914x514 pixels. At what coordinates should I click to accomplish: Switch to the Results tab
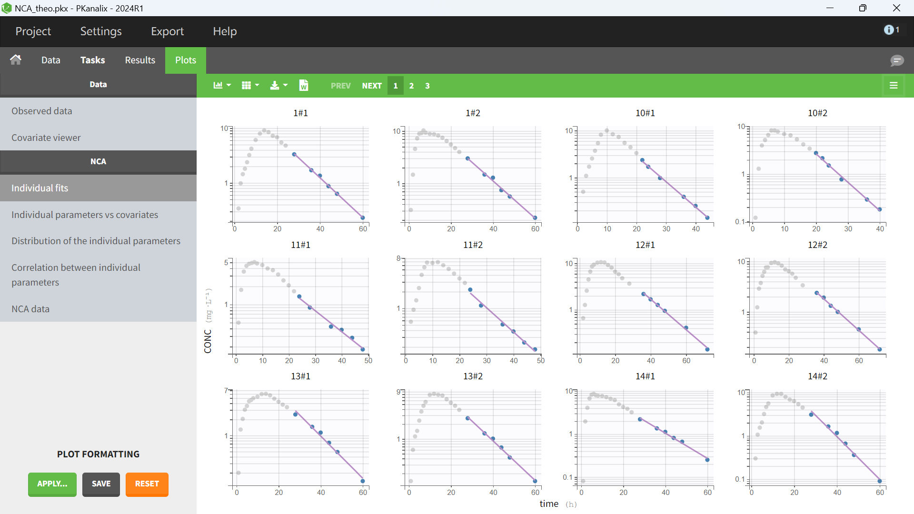pyautogui.click(x=140, y=60)
